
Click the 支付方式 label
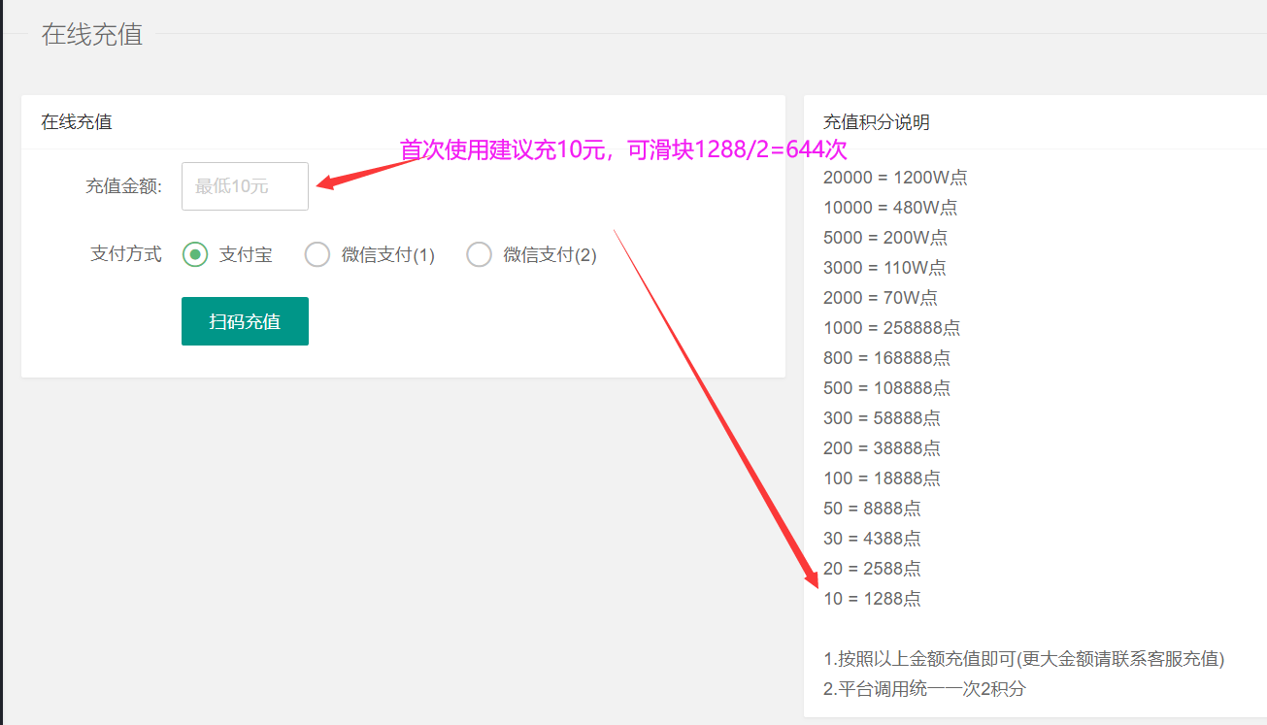[x=125, y=254]
